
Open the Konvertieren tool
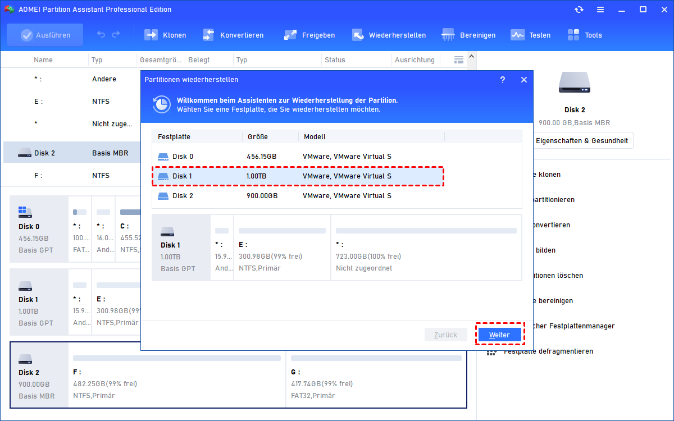pyautogui.click(x=233, y=35)
